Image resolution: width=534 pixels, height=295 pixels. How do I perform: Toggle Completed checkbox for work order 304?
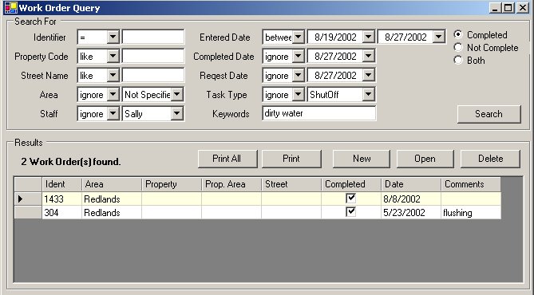point(350,212)
